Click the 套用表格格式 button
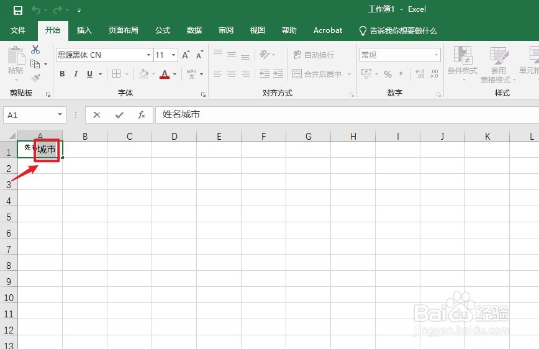Viewport: 539px width, 349px height. click(498, 65)
